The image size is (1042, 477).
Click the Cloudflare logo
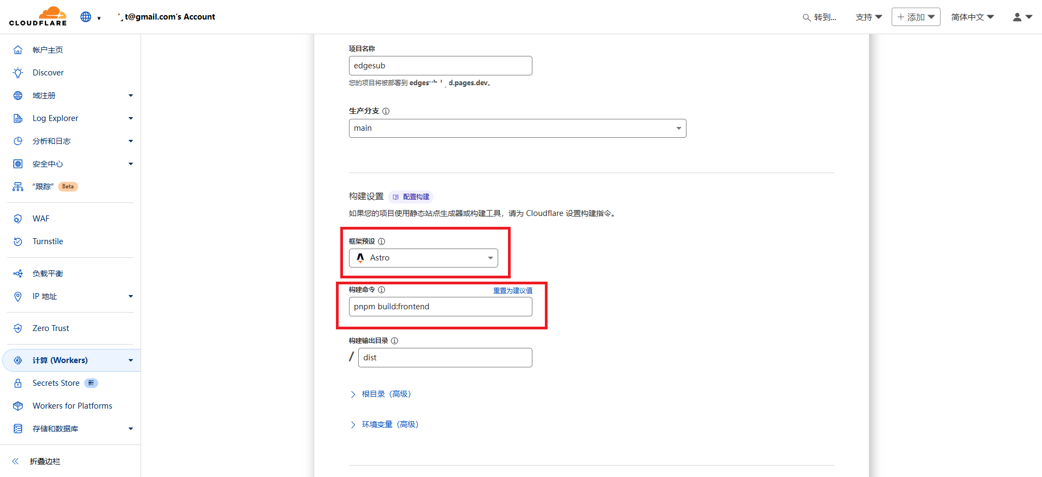pos(38,16)
